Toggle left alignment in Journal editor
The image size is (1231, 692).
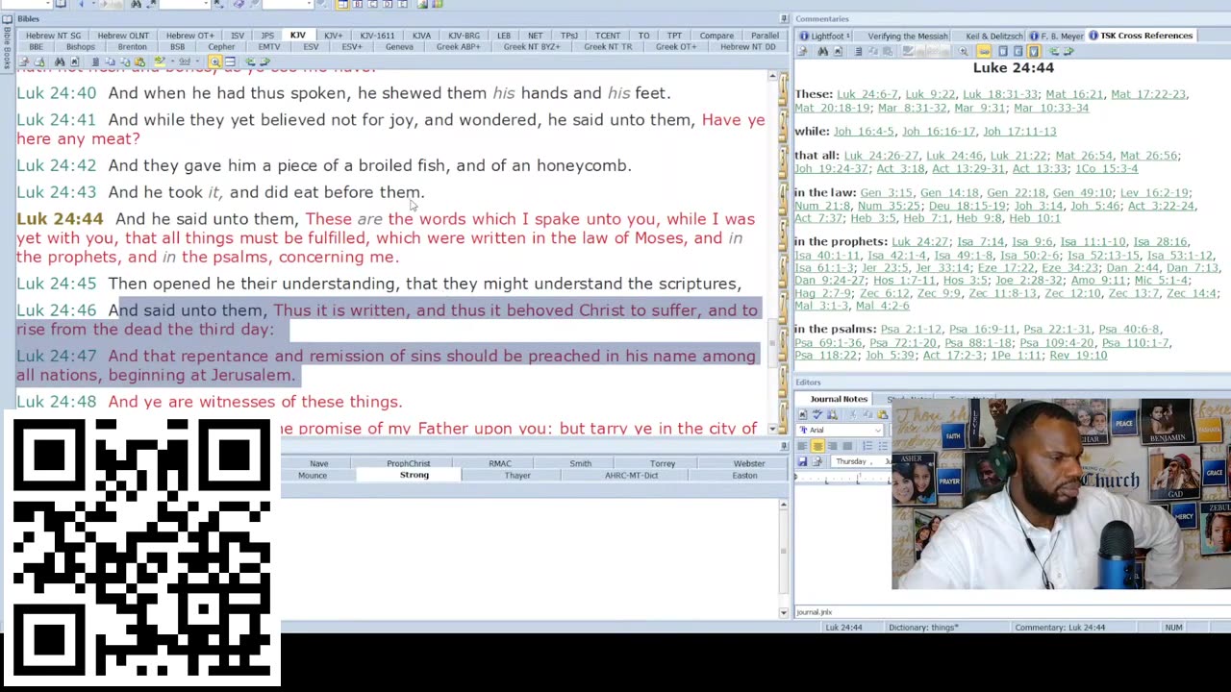pos(802,446)
